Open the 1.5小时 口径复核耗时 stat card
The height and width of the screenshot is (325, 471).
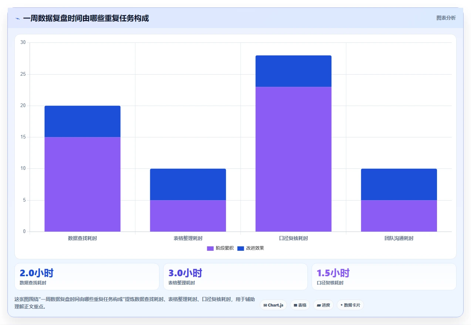[384, 277]
